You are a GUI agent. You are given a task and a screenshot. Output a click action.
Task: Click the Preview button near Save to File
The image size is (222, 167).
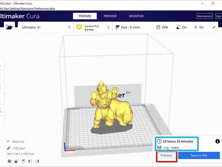click(166, 155)
